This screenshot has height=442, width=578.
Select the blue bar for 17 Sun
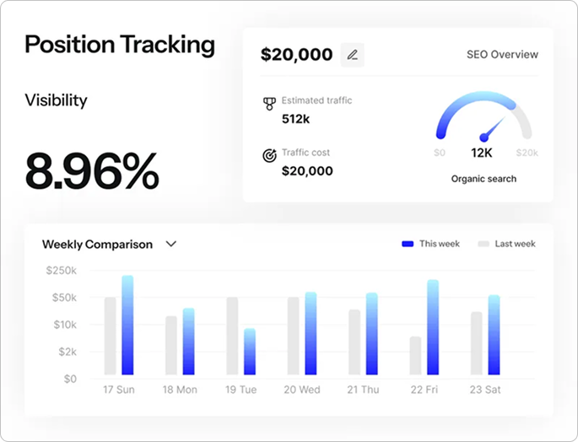127,325
